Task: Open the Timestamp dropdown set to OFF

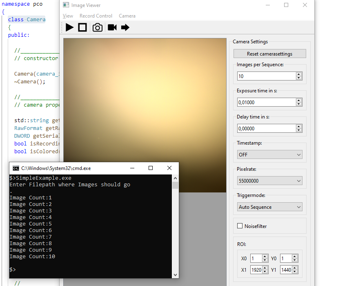Action: tap(269, 154)
